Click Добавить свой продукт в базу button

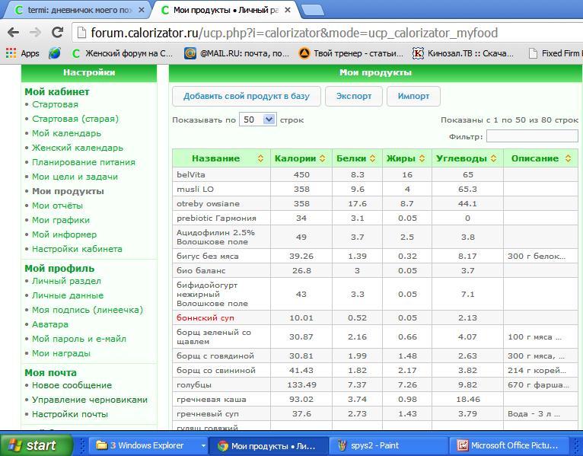[246, 97]
